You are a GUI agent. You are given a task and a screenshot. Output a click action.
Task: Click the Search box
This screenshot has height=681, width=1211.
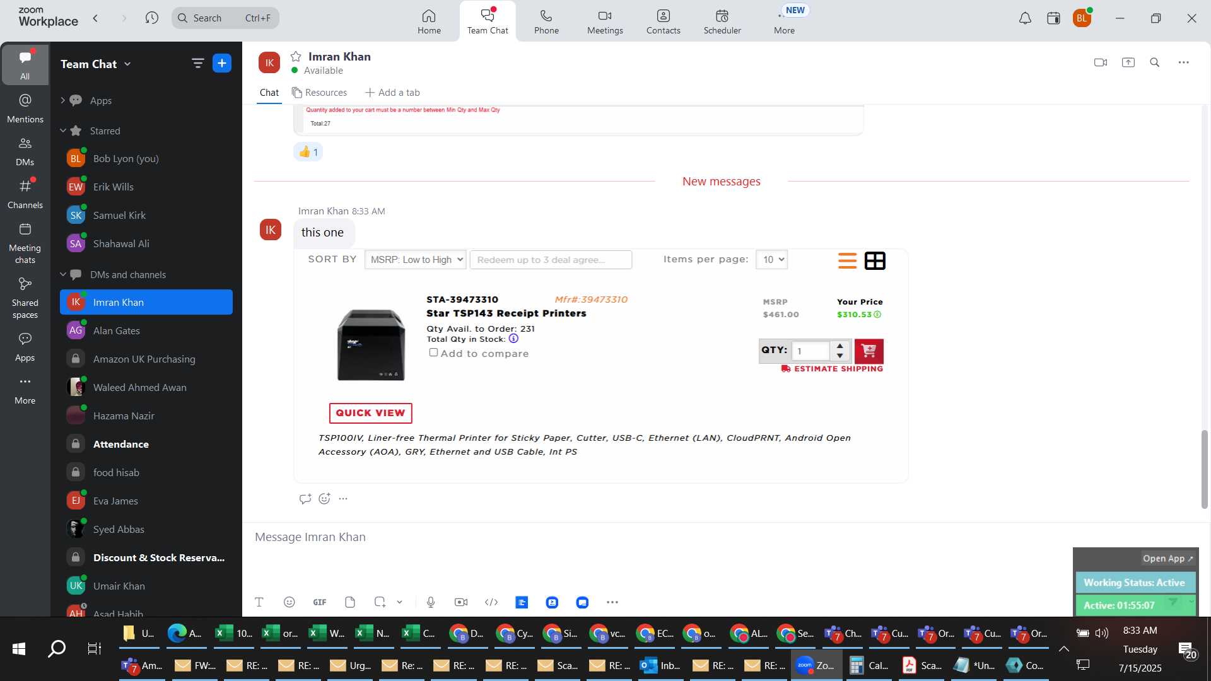tap(225, 18)
